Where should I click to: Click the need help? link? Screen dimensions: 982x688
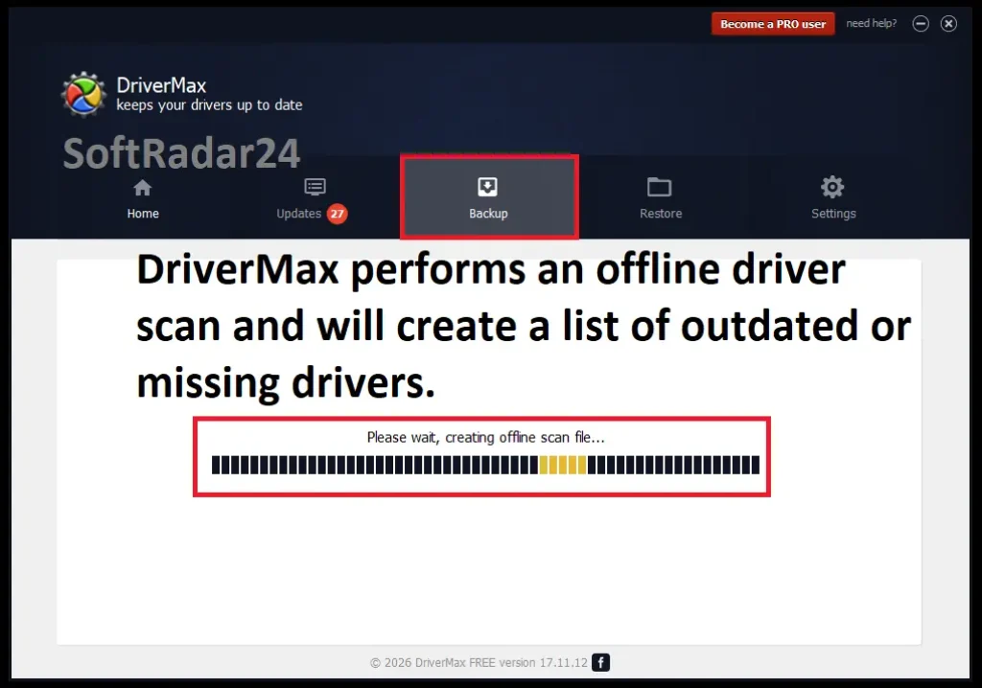pyautogui.click(x=871, y=23)
